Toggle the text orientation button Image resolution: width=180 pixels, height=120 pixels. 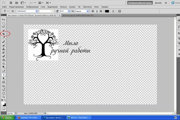[x=12, y=11]
